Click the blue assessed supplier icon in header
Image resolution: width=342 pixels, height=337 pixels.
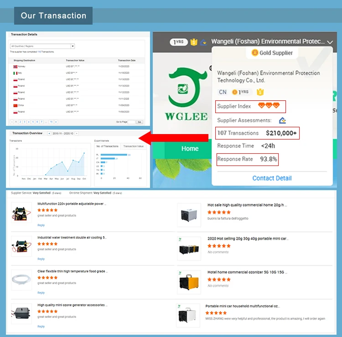203,42
